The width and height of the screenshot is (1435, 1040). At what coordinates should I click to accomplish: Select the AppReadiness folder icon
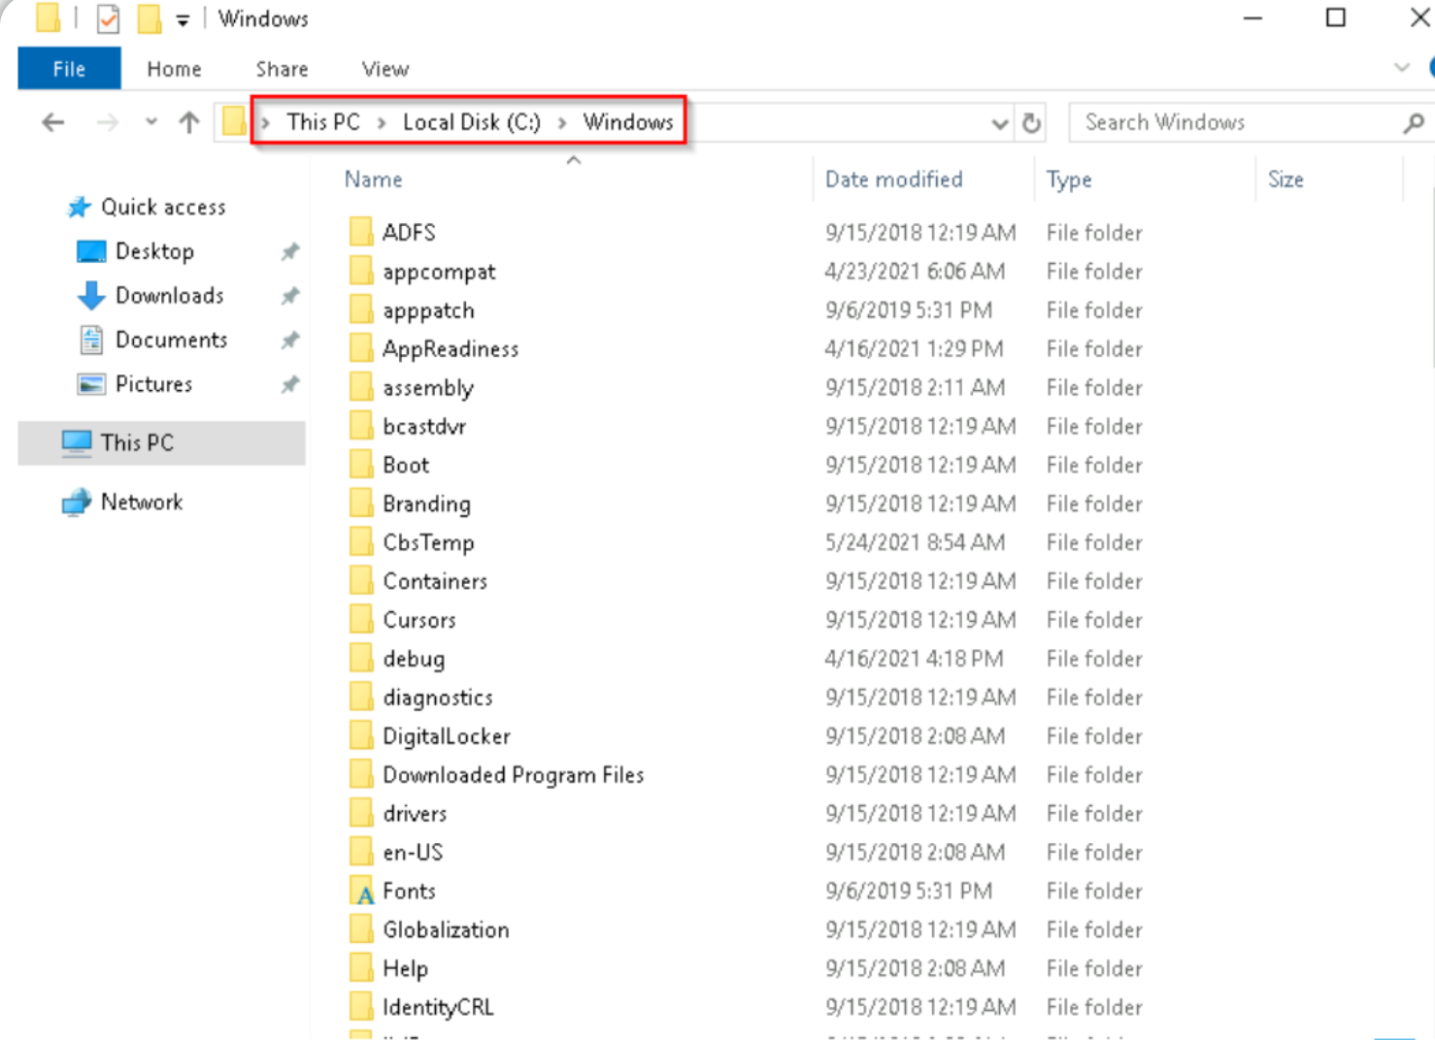click(361, 348)
